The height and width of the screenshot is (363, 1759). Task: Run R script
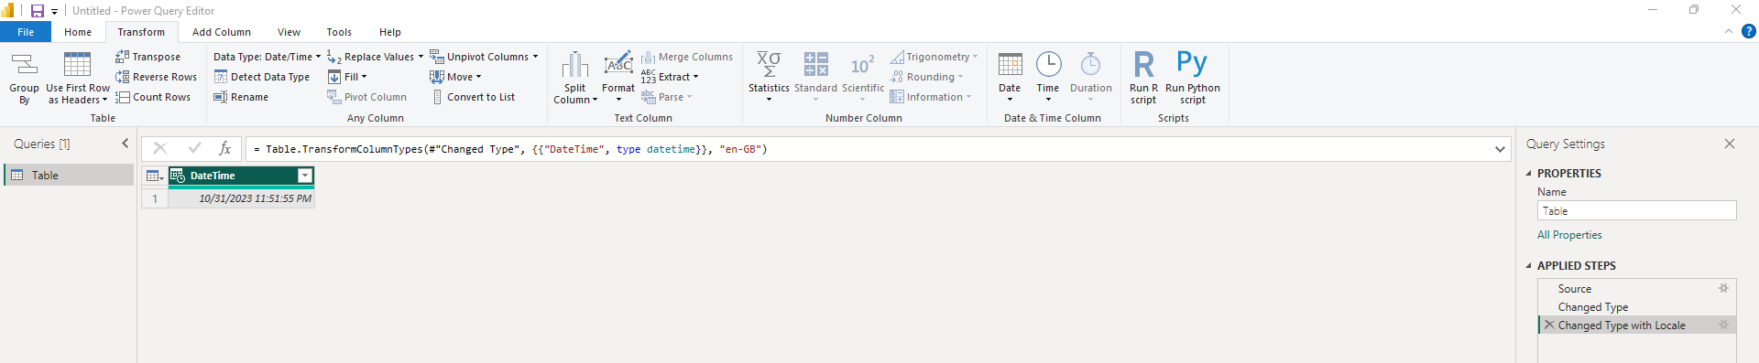click(x=1143, y=78)
